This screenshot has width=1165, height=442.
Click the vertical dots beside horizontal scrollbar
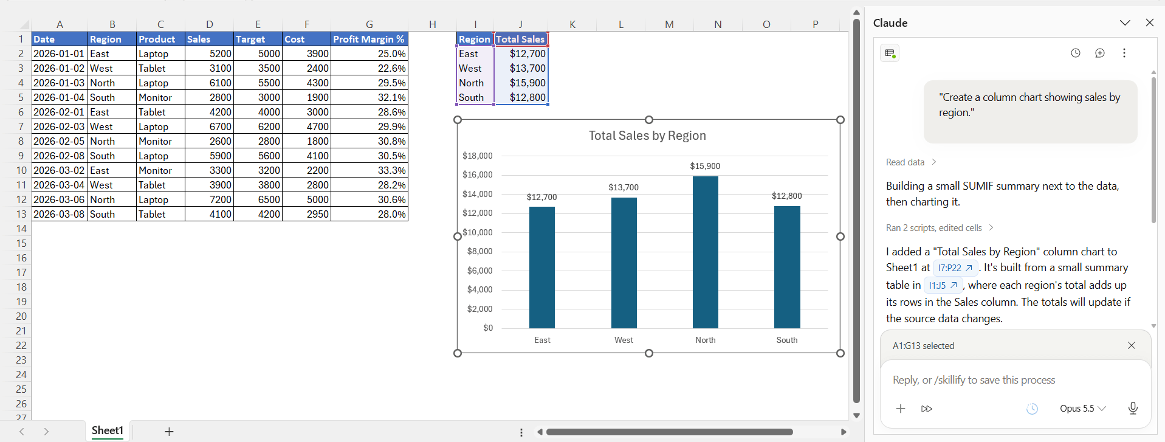(x=521, y=432)
